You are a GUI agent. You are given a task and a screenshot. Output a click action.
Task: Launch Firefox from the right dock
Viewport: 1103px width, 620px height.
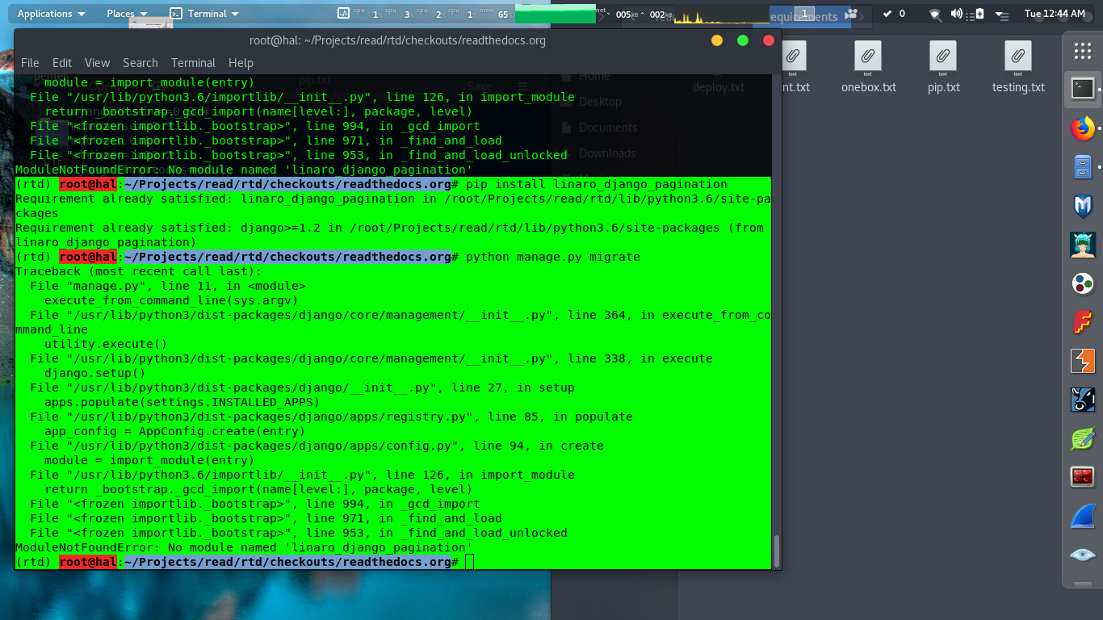click(1083, 127)
